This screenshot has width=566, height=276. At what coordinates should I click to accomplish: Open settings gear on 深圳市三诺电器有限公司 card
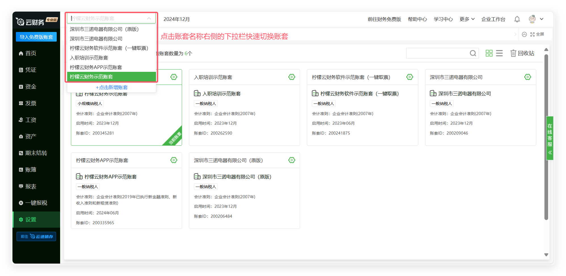[x=527, y=77]
